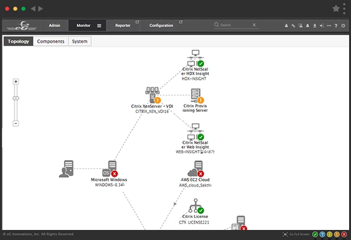Viewport: 351px width, 240px height.
Task: Click the Microsoft Windows label
Action: click(x=109, y=180)
